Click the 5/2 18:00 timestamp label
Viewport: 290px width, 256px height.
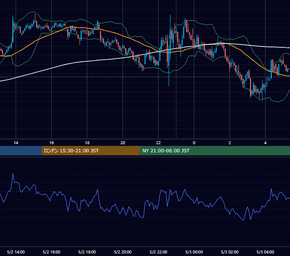[x=87, y=252]
